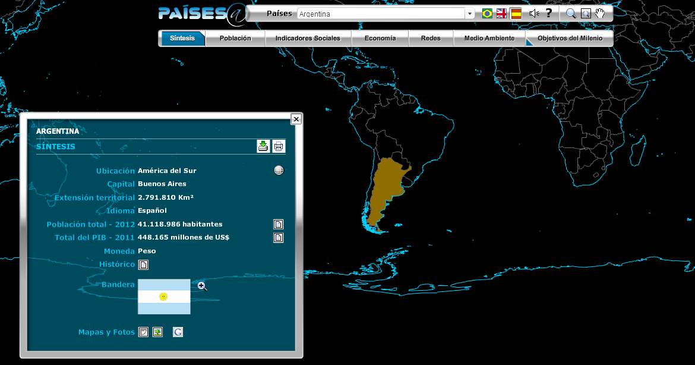The width and height of the screenshot is (695, 365).
Task: Click the help question mark button
Action: tap(548, 12)
